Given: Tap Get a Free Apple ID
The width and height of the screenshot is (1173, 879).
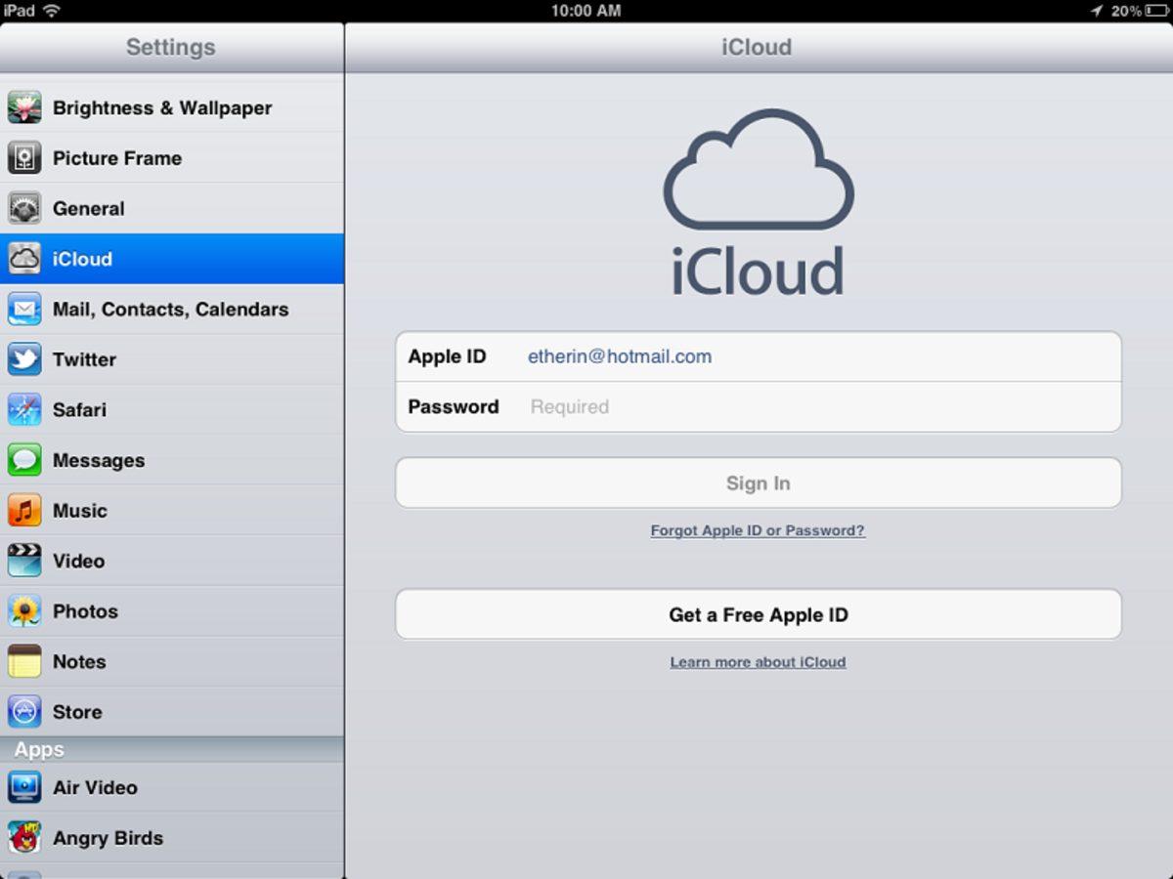Looking at the screenshot, I should click(758, 615).
